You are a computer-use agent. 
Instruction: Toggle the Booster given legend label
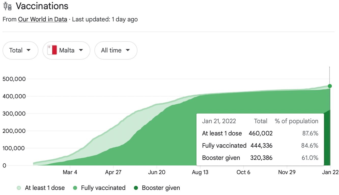coord(161,188)
